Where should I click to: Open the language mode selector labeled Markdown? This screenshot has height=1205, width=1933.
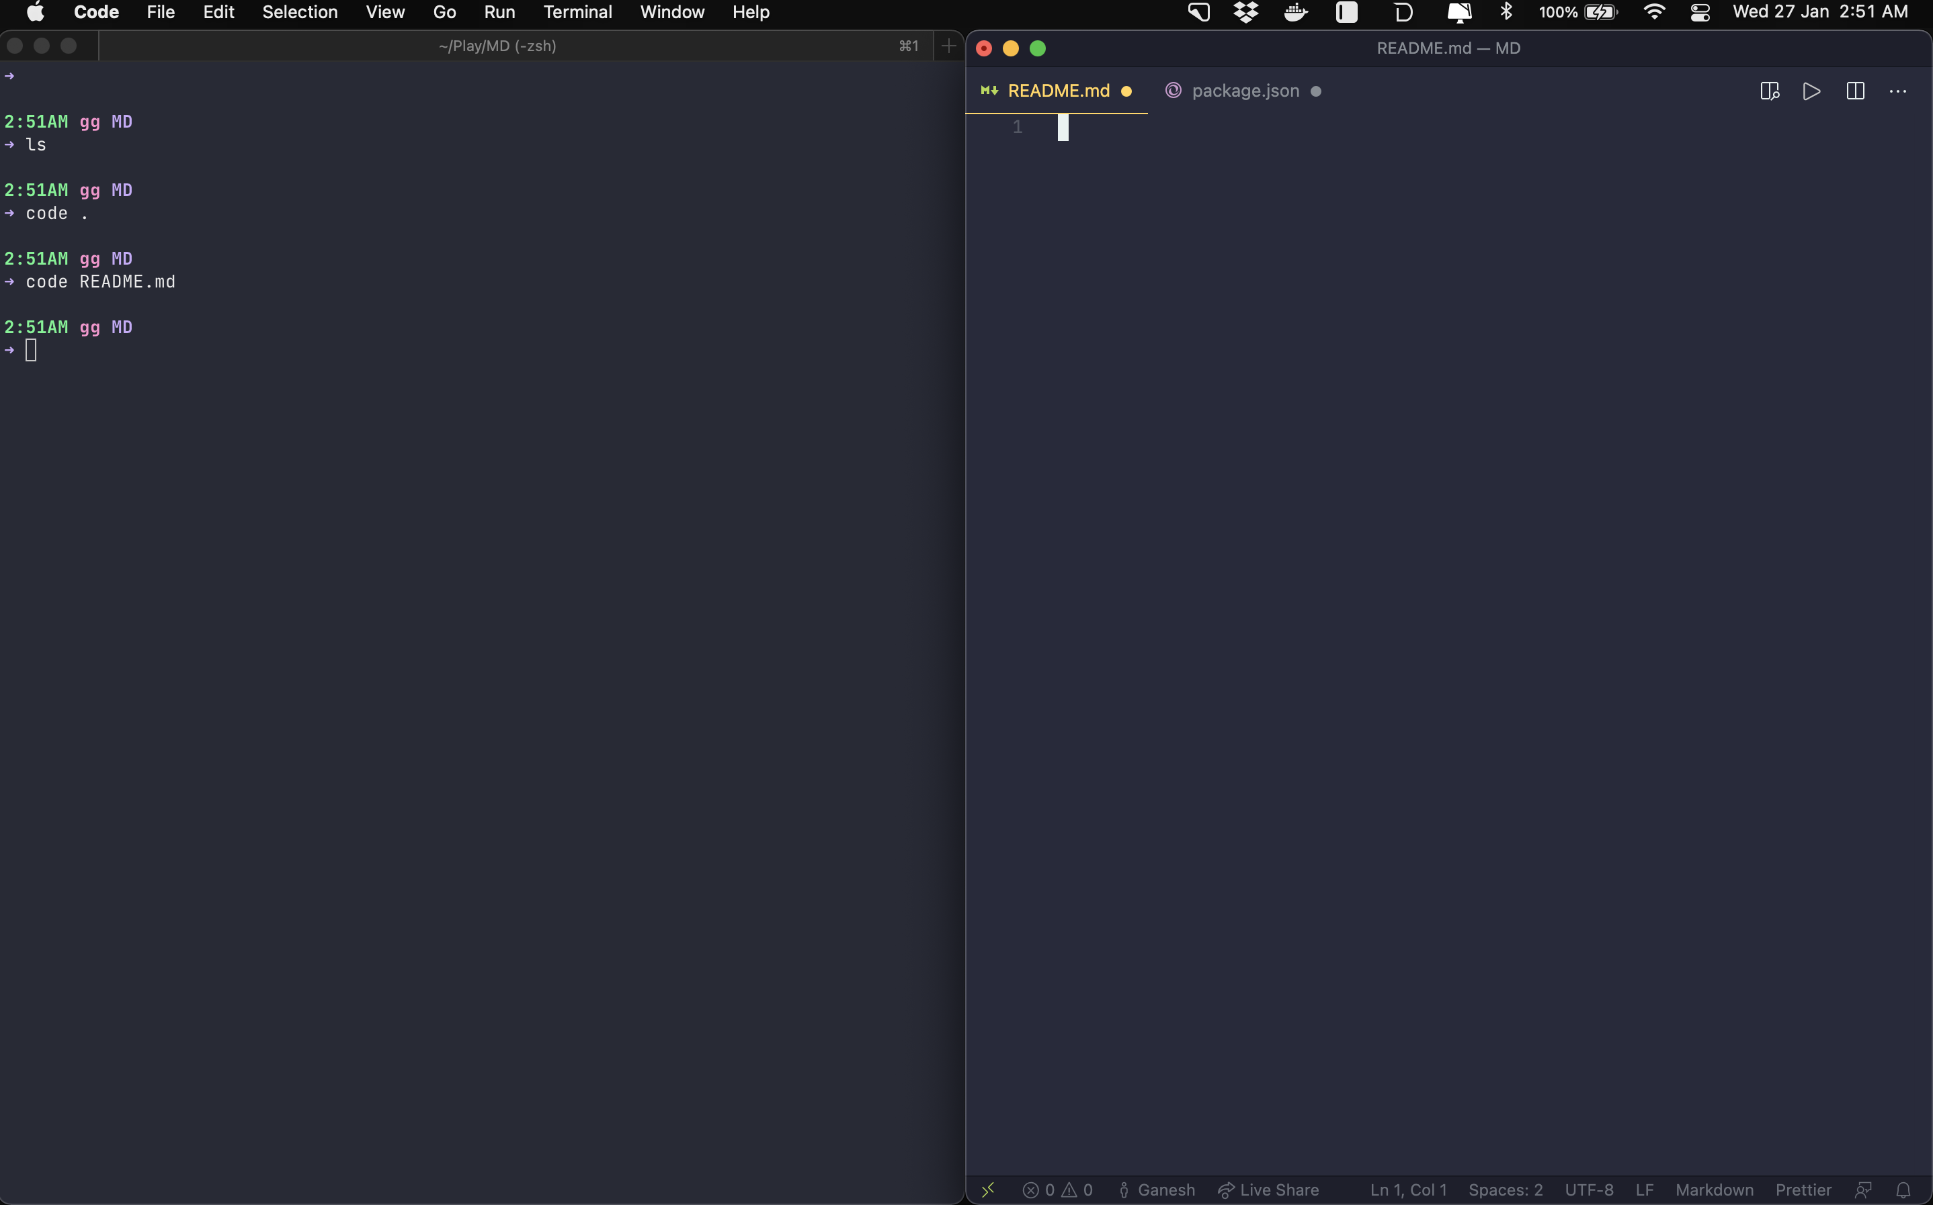pyautogui.click(x=1714, y=1190)
